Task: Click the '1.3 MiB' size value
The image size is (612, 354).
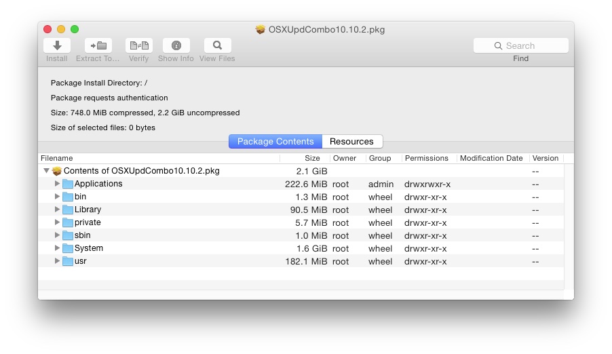Action: tap(311, 197)
